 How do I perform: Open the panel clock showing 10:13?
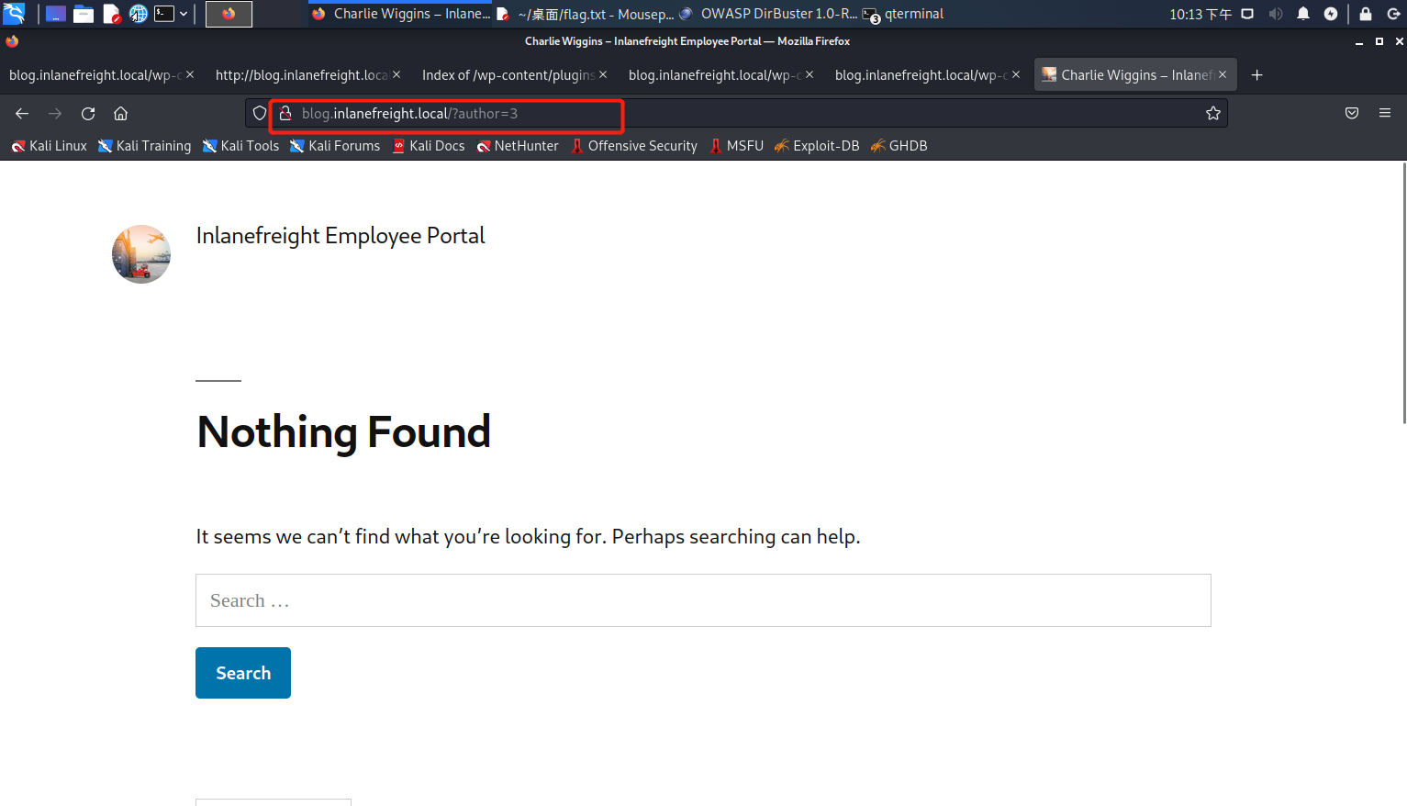tap(1200, 14)
